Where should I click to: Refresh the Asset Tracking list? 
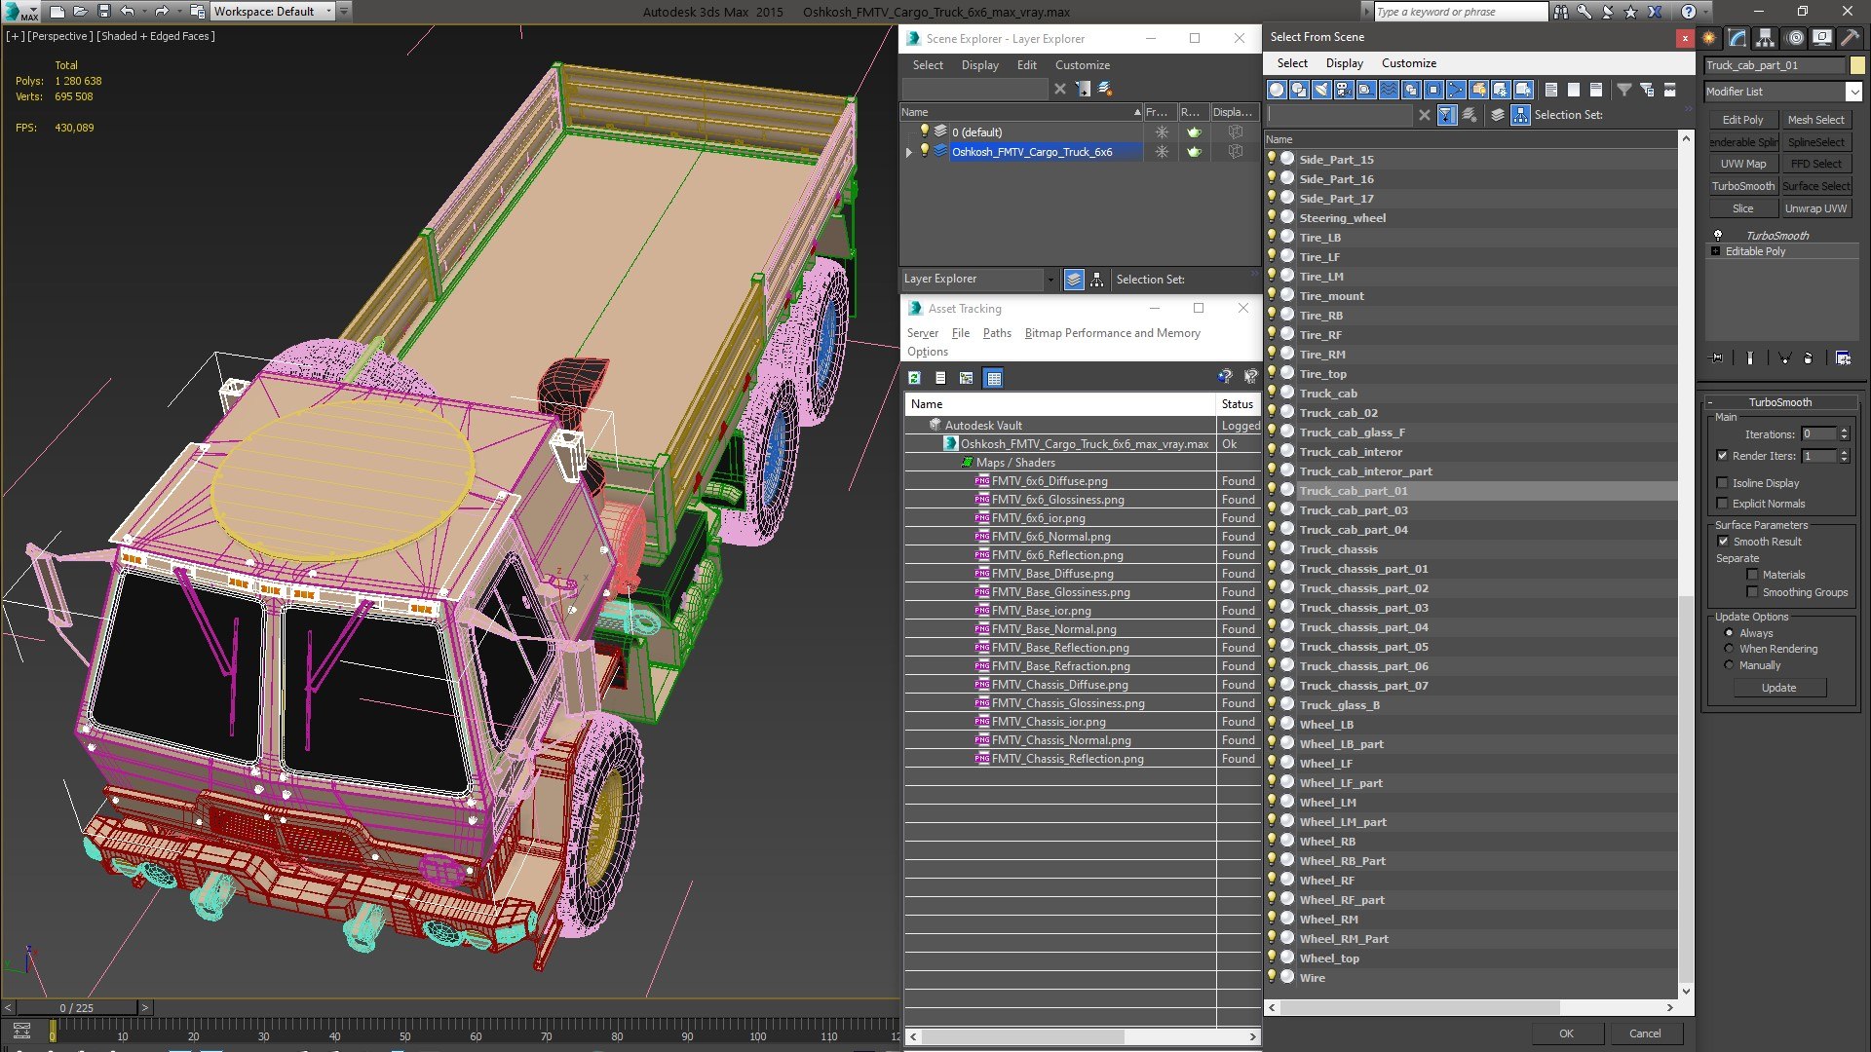914,378
